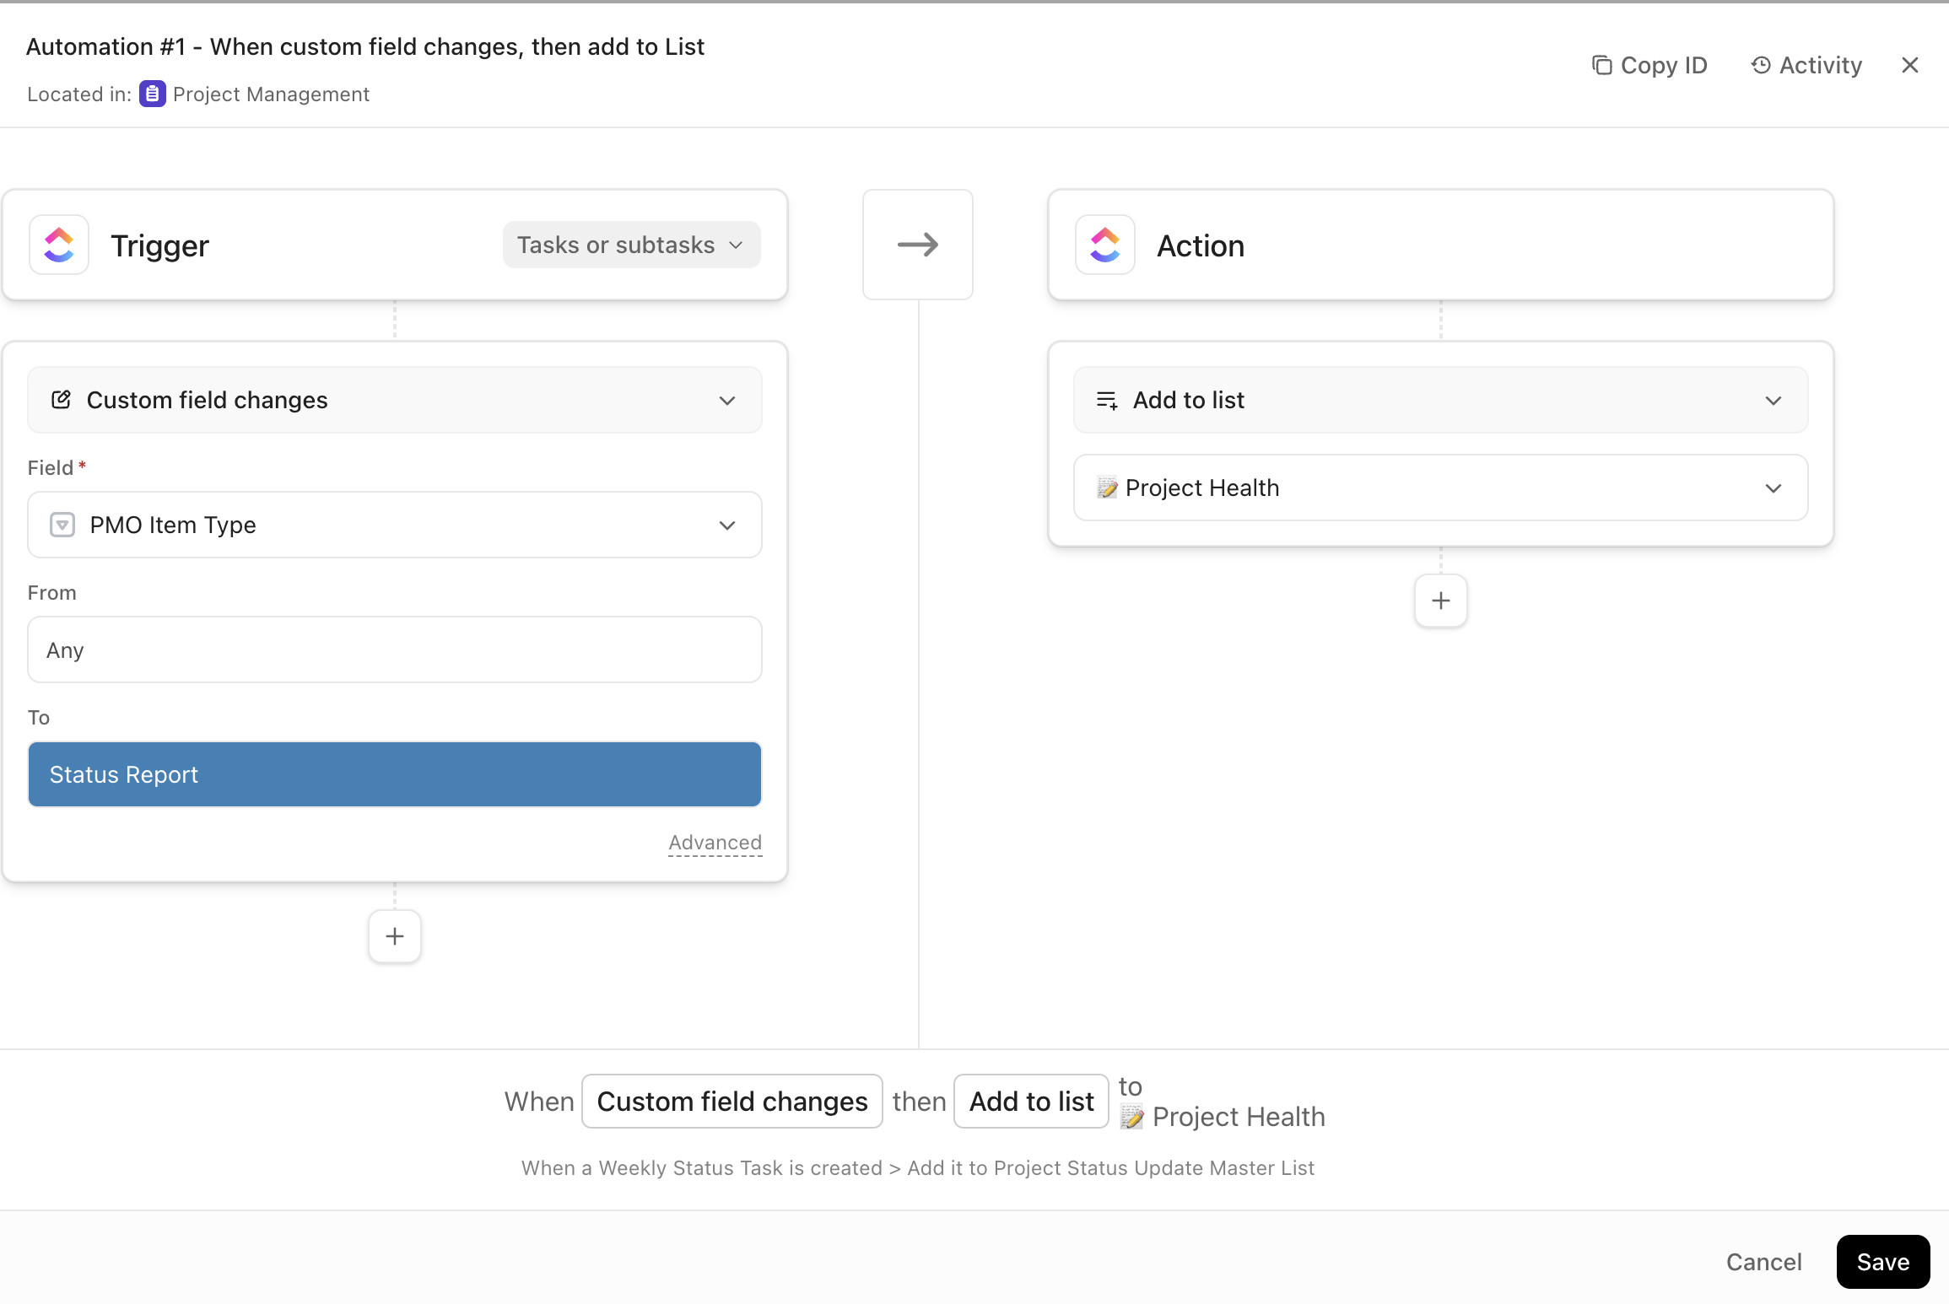Click the memo emoji beside Project Health
The width and height of the screenshot is (1949, 1304).
(1107, 488)
